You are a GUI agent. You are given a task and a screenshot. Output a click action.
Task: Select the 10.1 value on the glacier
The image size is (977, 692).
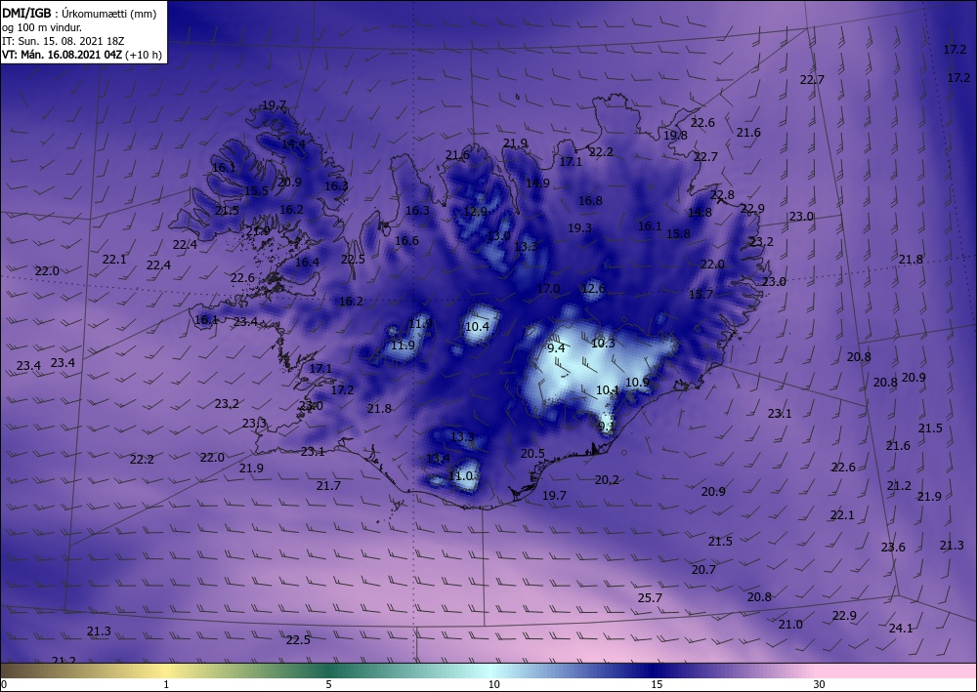[x=608, y=390]
